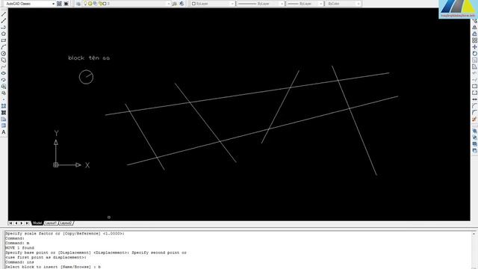Select the Hatch tool
Screen dimensions: 478x269
(x=3, y=106)
